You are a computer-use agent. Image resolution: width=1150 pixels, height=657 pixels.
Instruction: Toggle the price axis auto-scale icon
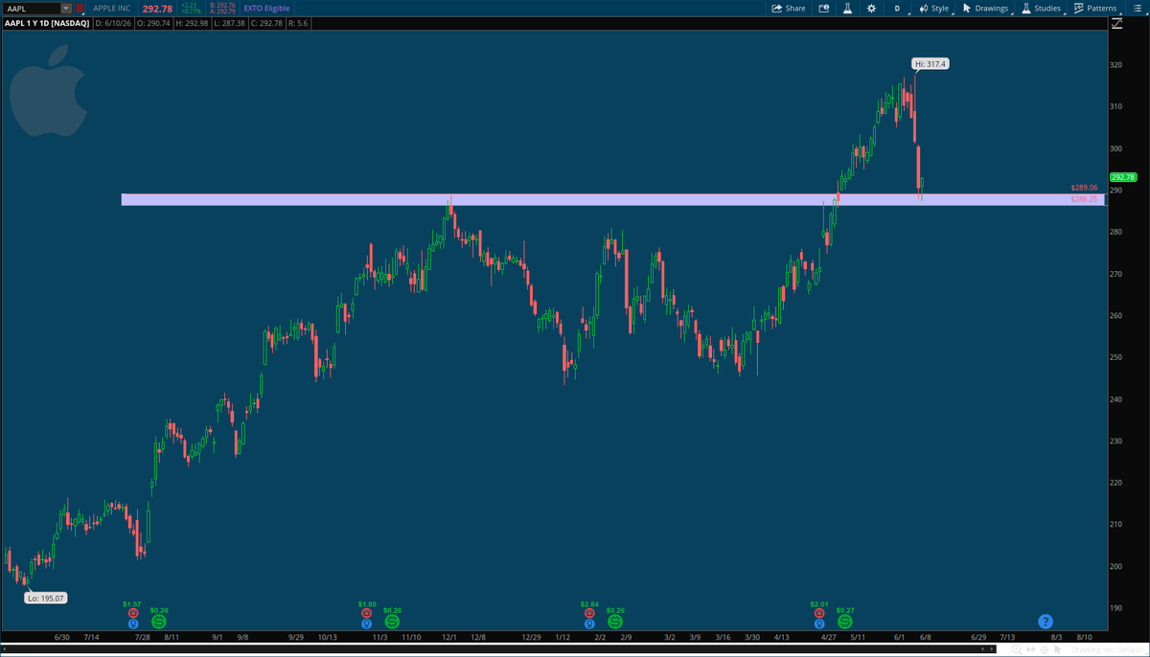(1116, 22)
